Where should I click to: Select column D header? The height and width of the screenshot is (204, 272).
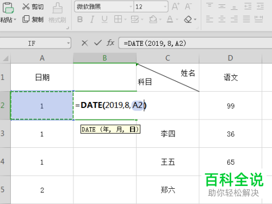coord(231,58)
